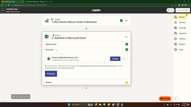Screen dimensions: 191x107
Task: Open the taskbar clock and date
Action: (184, 105)
